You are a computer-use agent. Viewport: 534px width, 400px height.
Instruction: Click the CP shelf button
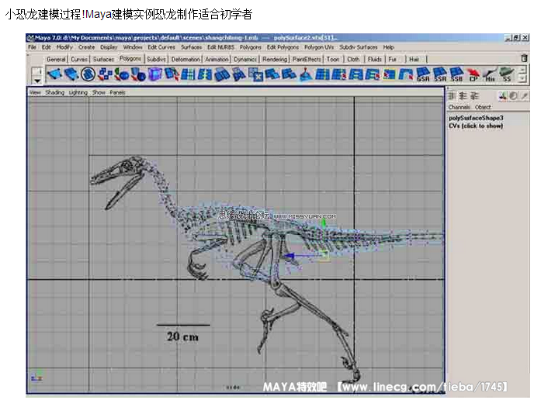click(x=473, y=74)
